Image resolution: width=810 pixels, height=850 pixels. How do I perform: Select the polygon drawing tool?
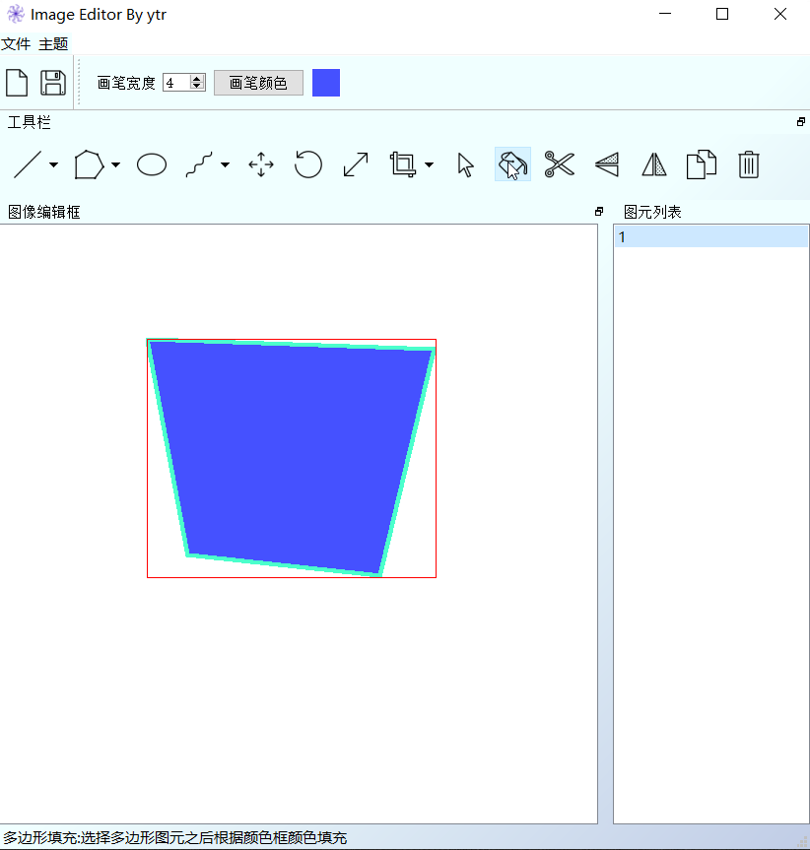click(x=89, y=164)
